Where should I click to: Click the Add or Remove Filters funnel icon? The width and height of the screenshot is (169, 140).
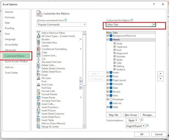pos(39,33)
